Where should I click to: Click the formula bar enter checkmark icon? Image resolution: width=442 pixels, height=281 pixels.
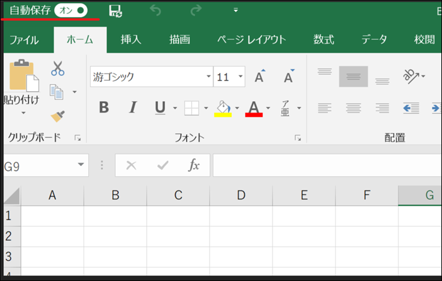(162, 165)
